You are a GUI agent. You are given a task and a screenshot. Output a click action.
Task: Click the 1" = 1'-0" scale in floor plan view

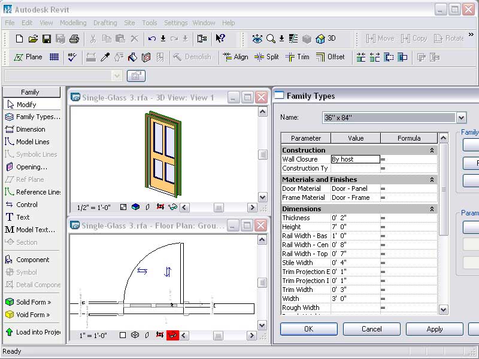pos(93,336)
